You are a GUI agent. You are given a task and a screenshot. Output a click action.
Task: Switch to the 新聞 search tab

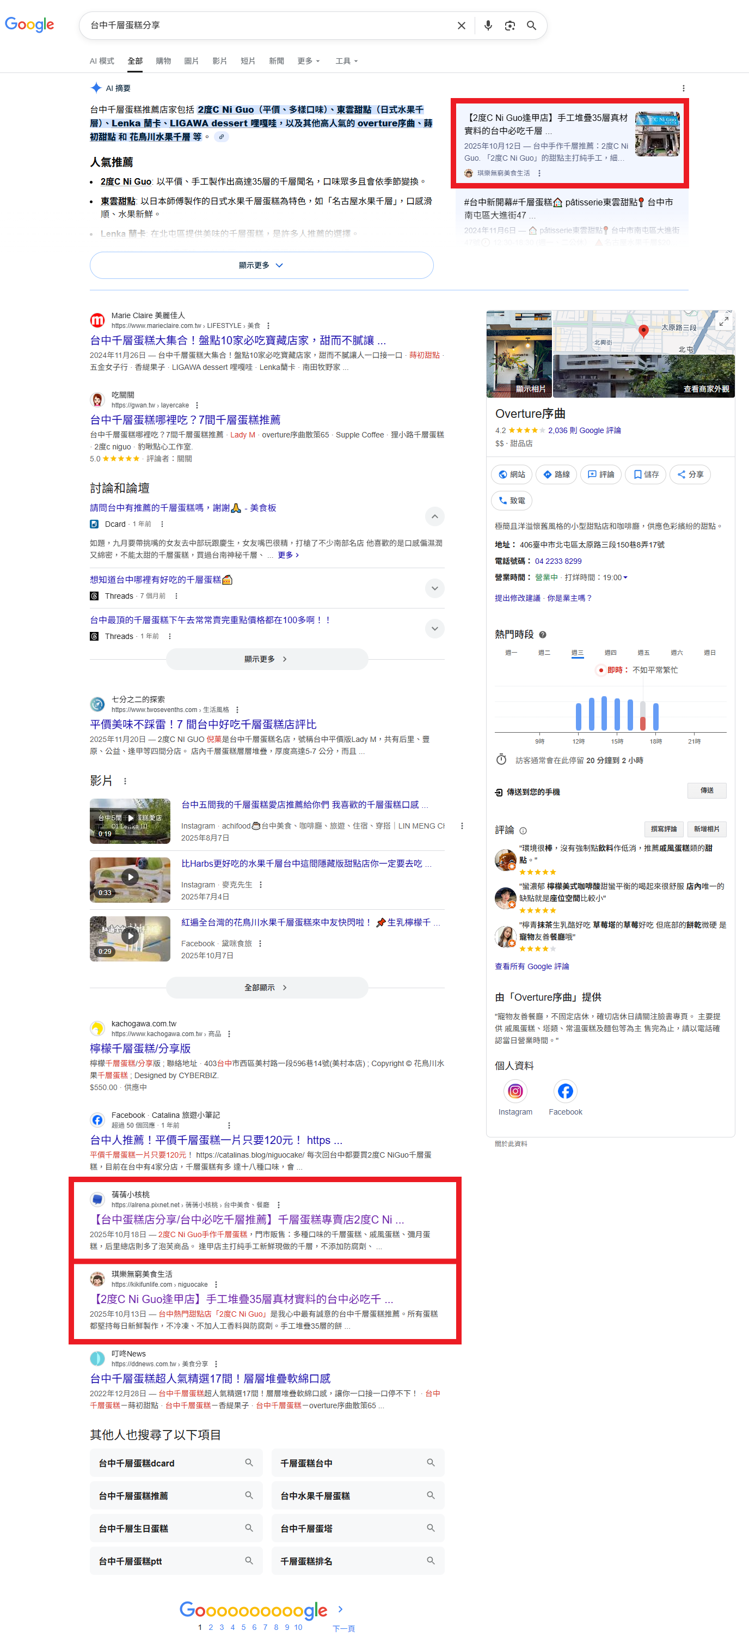click(x=276, y=61)
